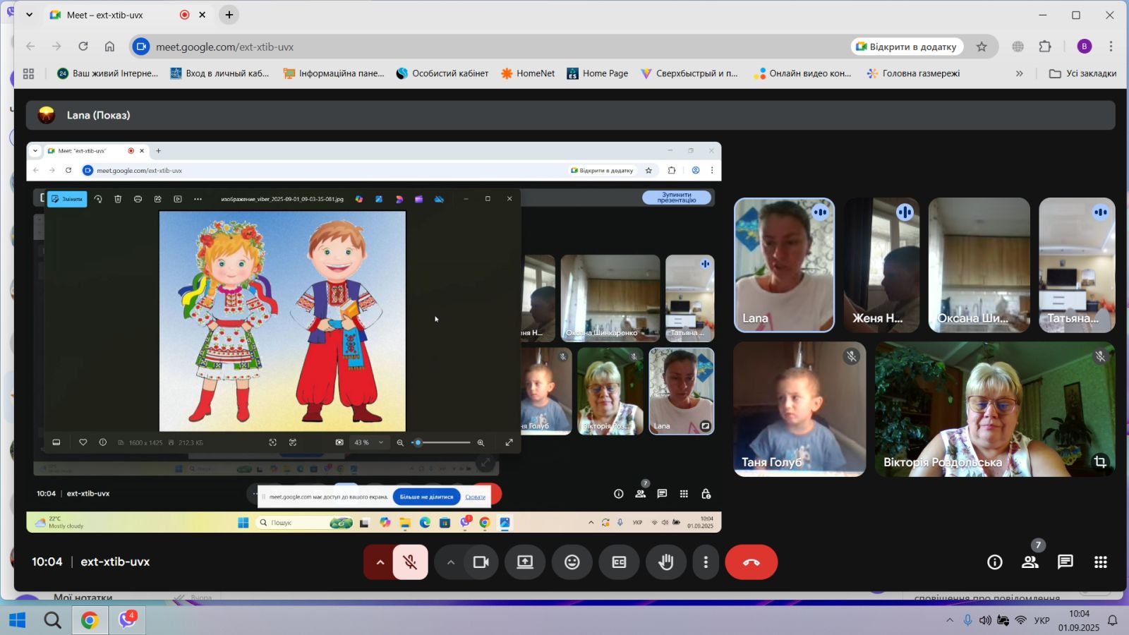The width and height of the screenshot is (1129, 635).
Task: Open a new tab
Action: (229, 15)
